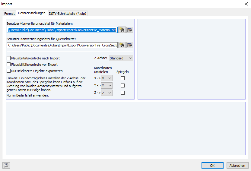Toggle Spiegeln checkbox for X axis
The width and height of the screenshot is (251, 171).
tap(122, 78)
